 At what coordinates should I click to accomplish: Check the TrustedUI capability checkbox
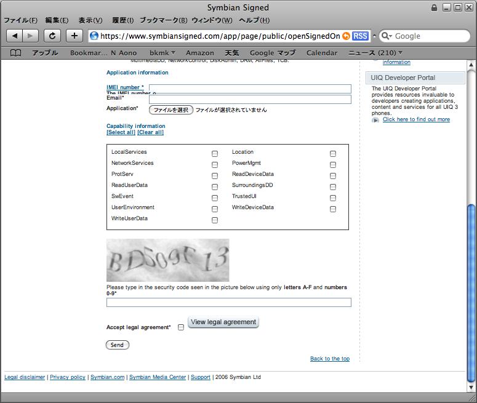pos(333,198)
